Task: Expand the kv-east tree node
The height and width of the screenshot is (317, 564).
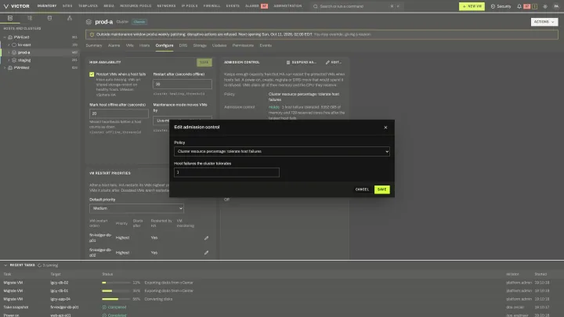Action: point(9,45)
